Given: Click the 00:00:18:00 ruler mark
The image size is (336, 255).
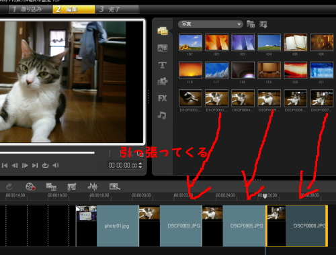Looking at the screenshot, I should (x=99, y=195).
